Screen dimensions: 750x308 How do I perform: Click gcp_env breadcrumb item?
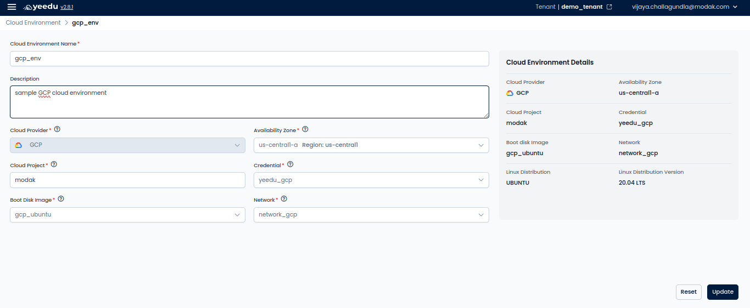click(x=85, y=22)
